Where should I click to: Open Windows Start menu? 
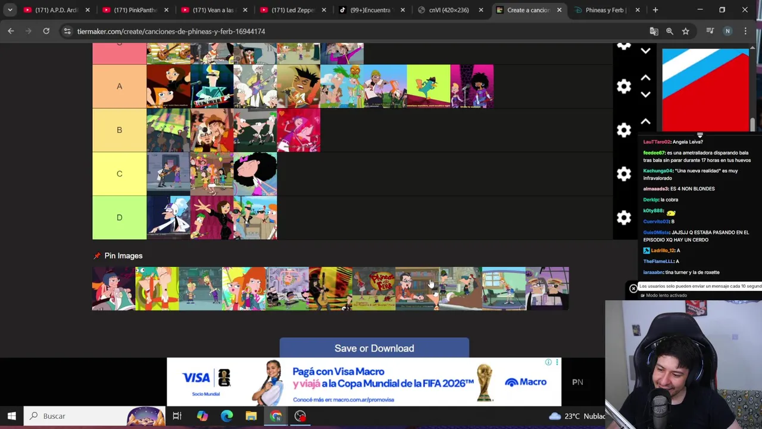point(11,416)
